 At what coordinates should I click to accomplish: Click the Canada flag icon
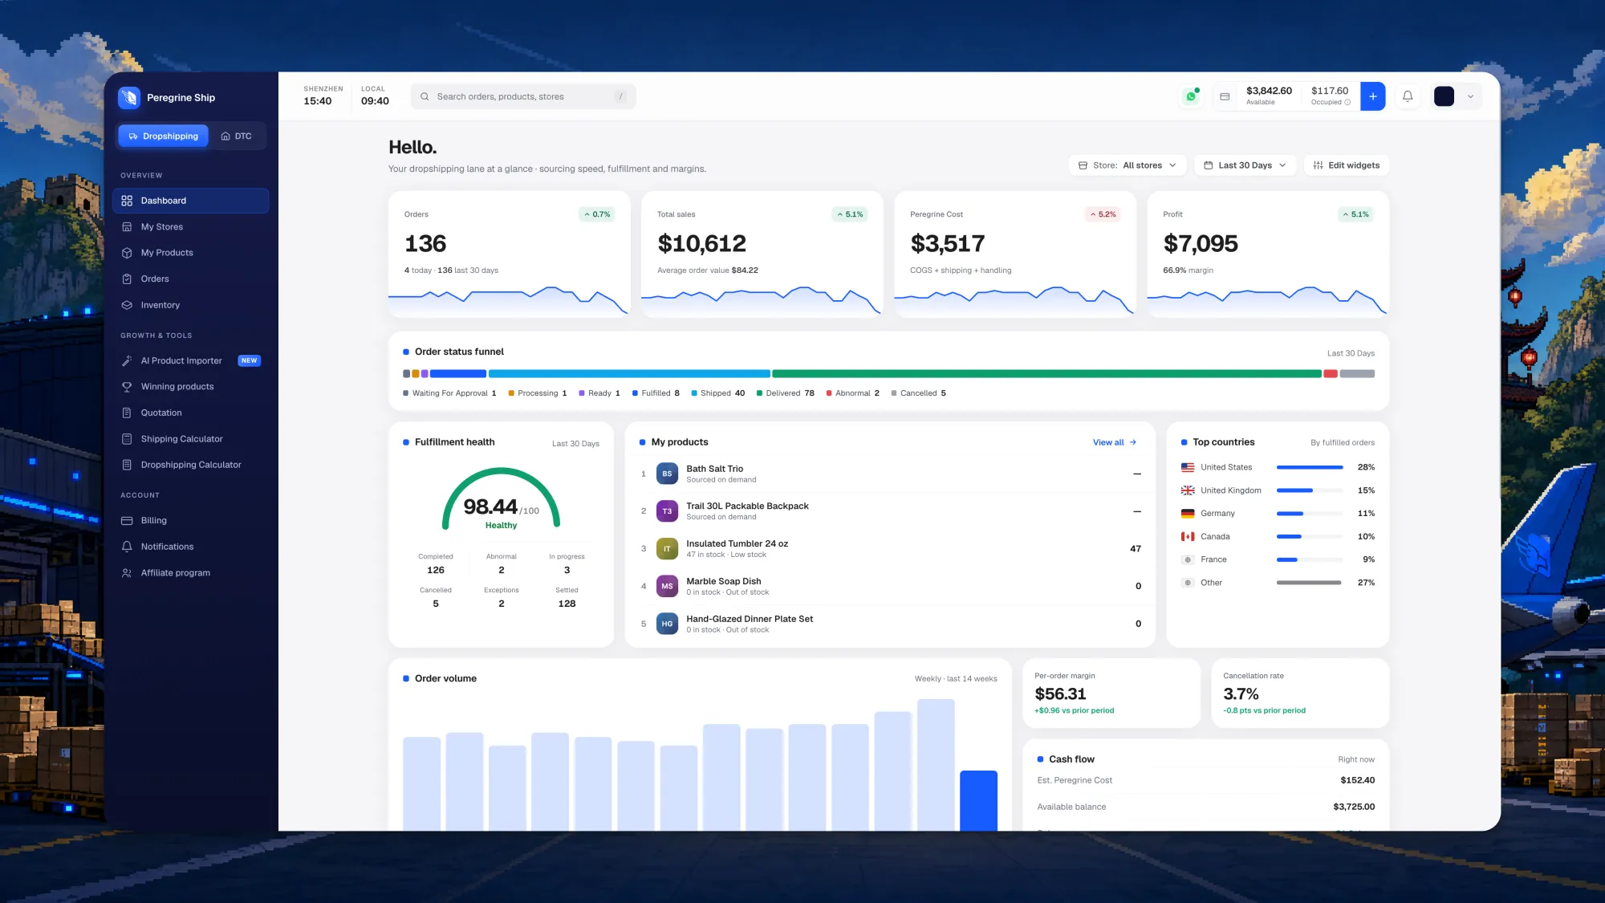[1188, 536]
